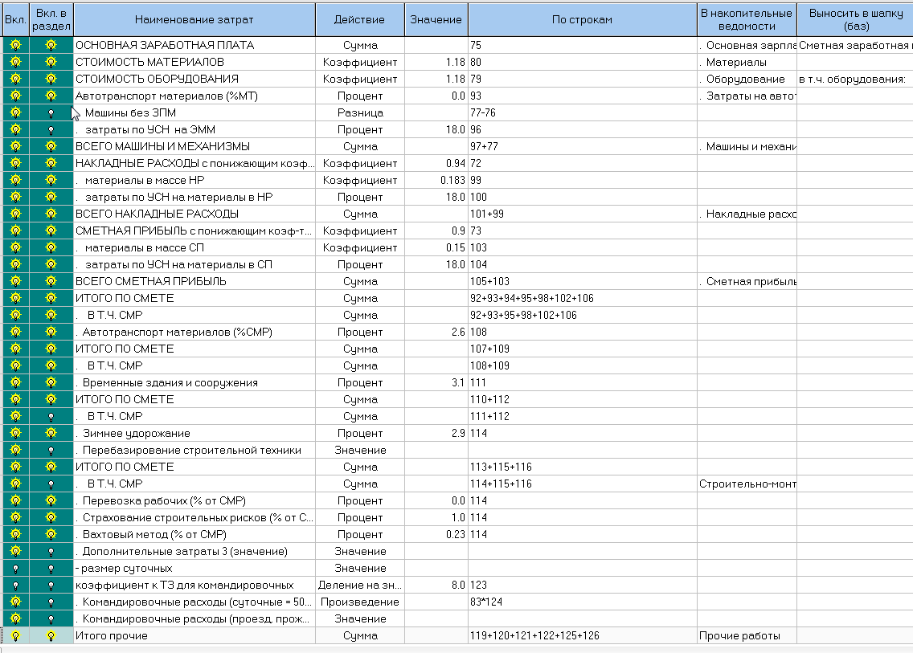Viewport: 913px width, 653px height.
Task: Open the 'Разница' action cell for Машины без ЗПМ
Action: pyautogui.click(x=359, y=113)
